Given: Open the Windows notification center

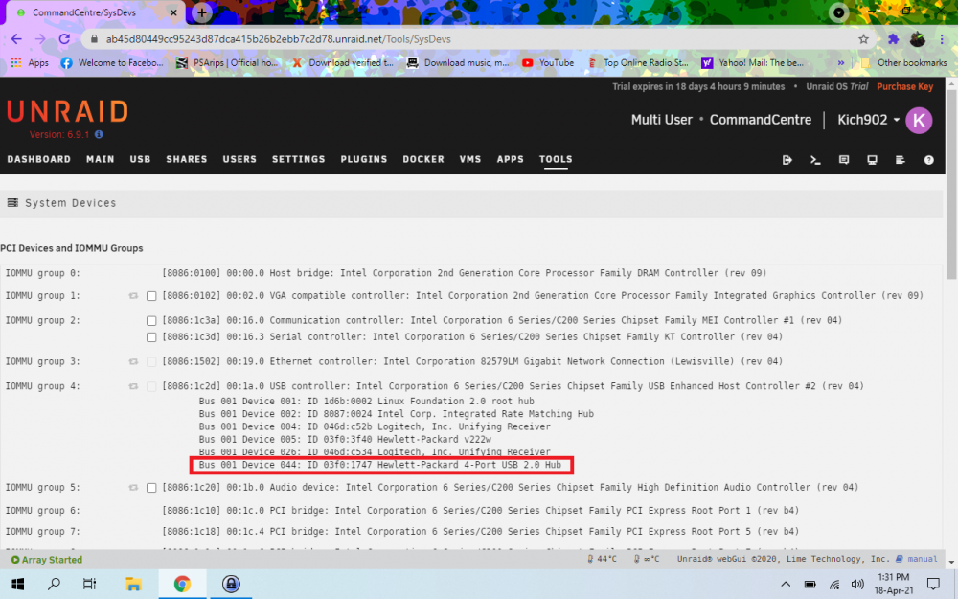Looking at the screenshot, I should tap(933, 585).
